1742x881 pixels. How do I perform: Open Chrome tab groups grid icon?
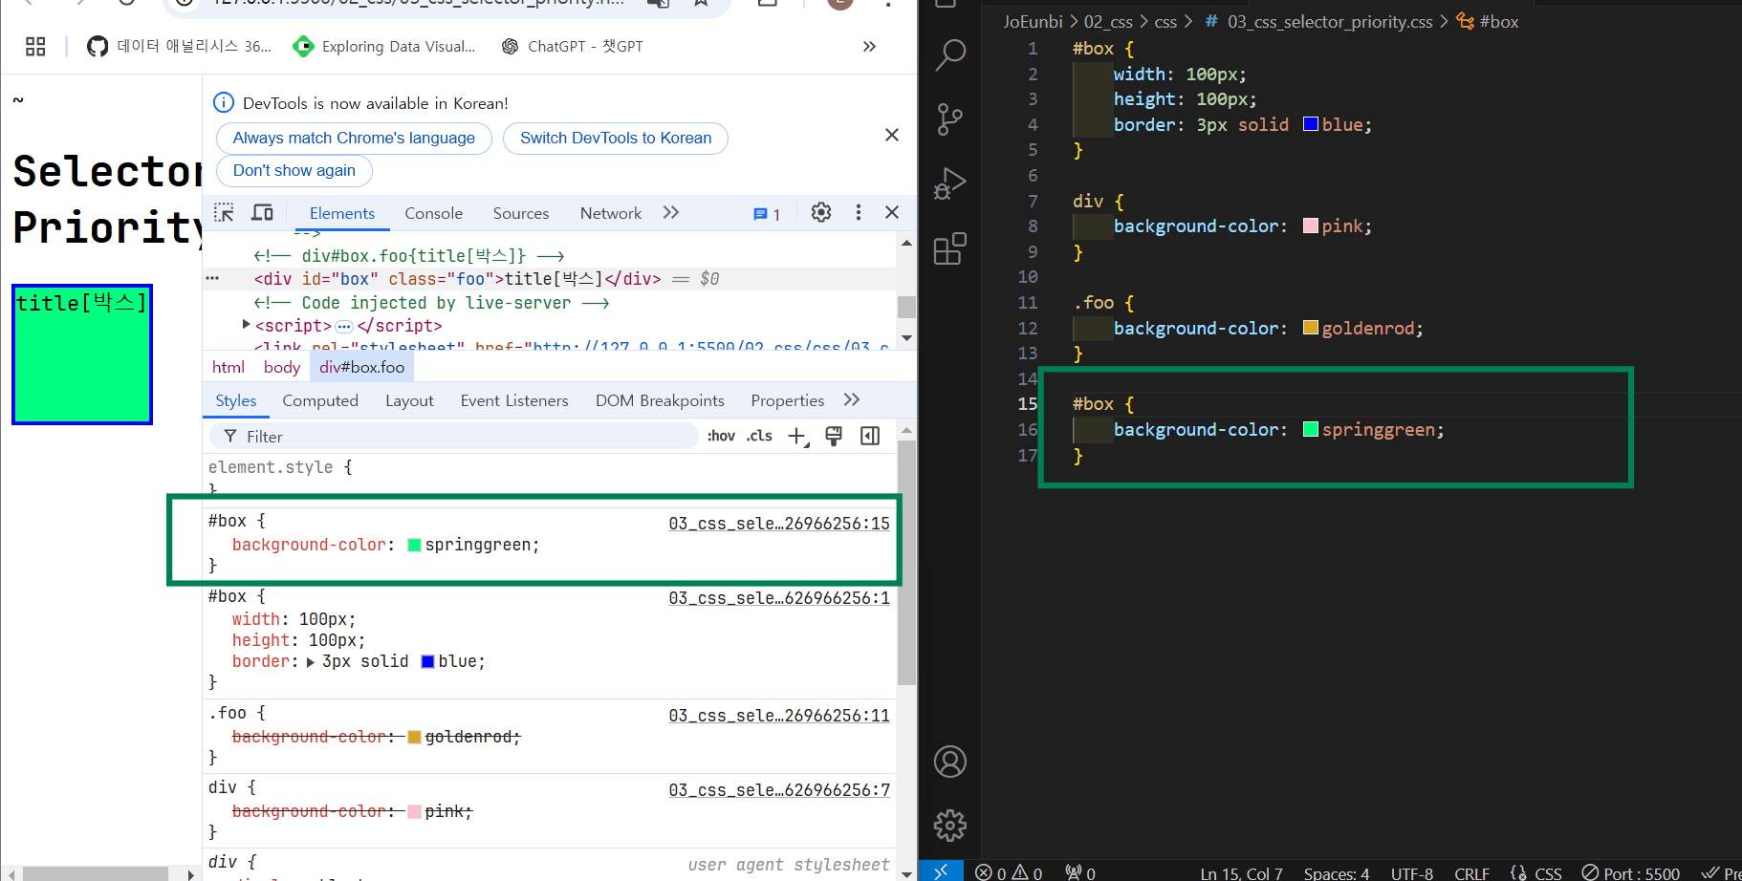tap(35, 46)
